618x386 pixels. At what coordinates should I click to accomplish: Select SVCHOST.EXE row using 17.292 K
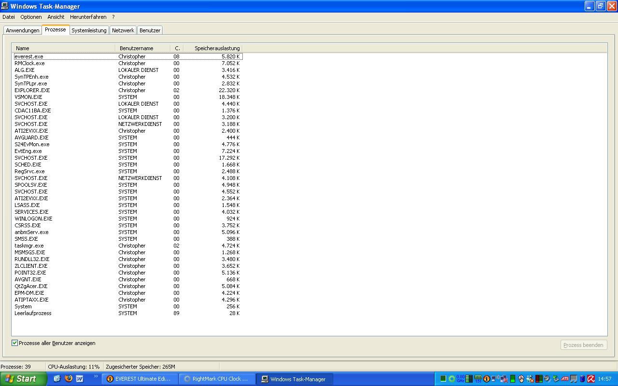127,158
